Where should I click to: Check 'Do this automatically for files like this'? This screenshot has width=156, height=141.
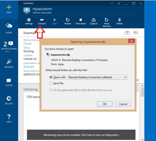tap(51, 90)
